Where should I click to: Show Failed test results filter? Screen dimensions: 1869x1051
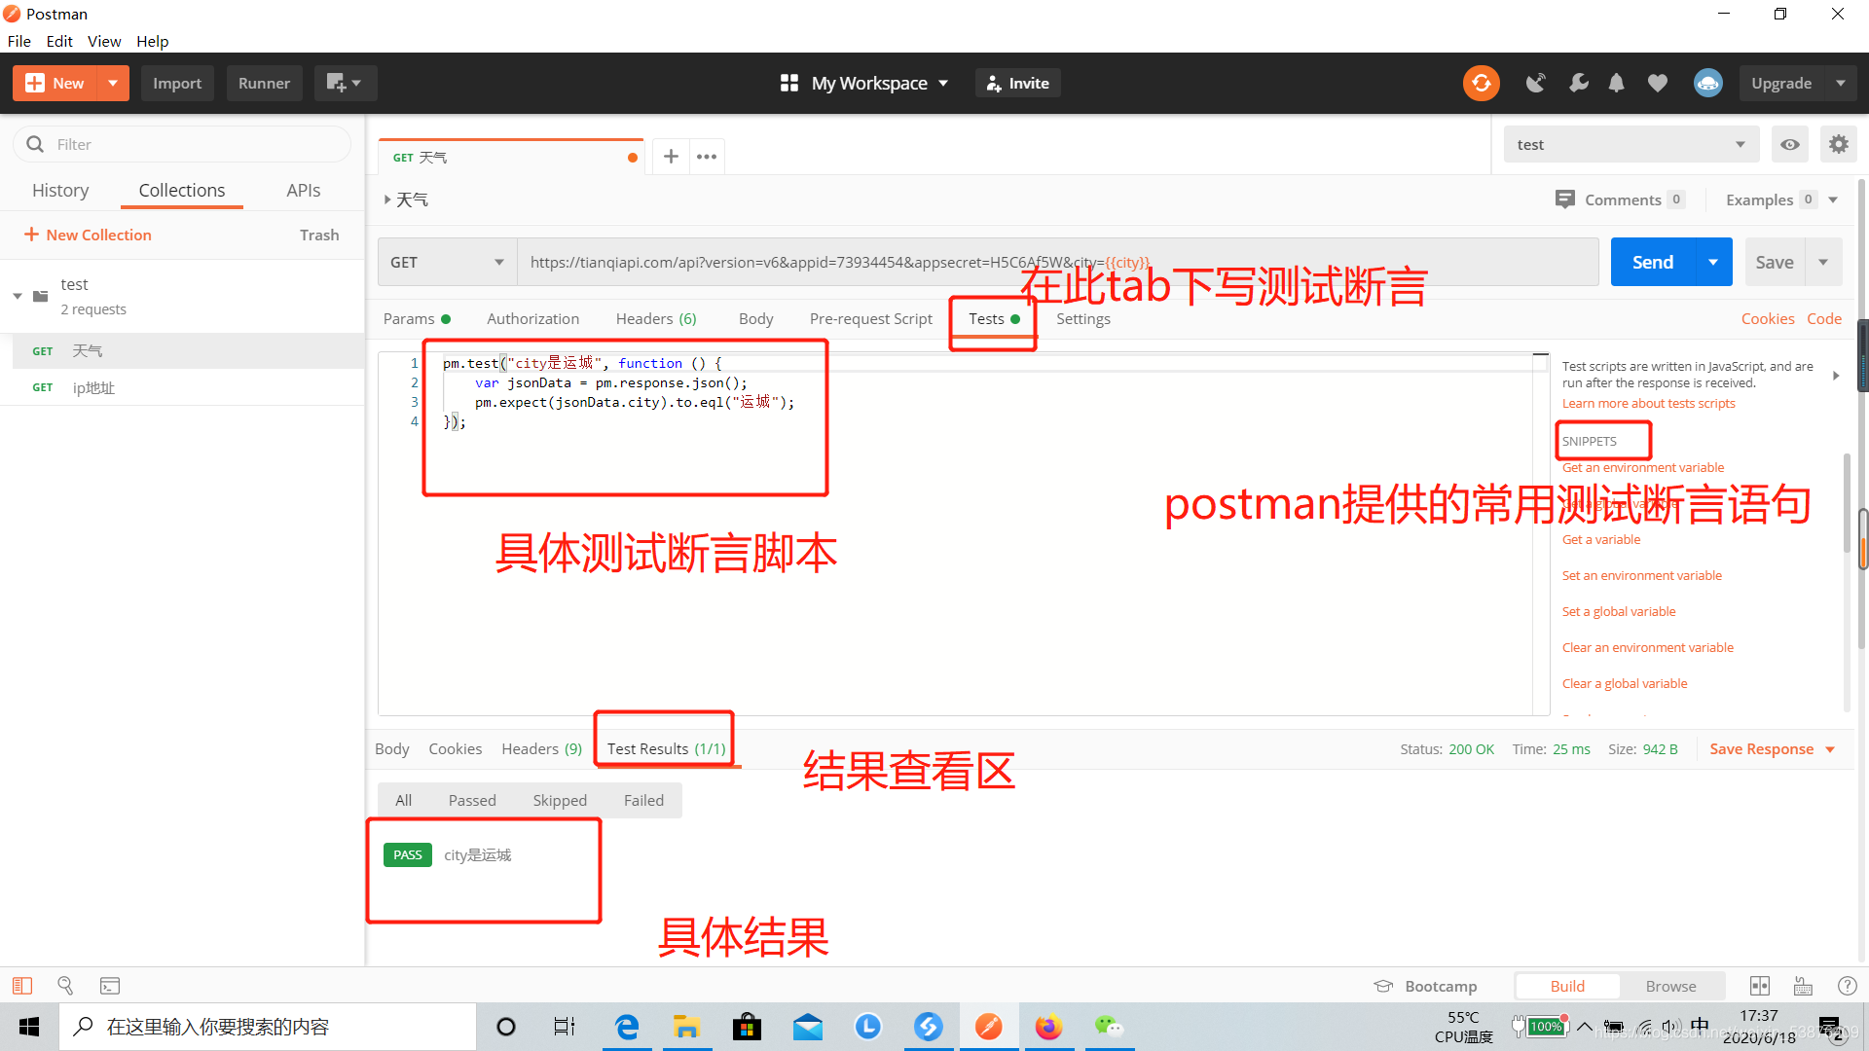click(643, 800)
